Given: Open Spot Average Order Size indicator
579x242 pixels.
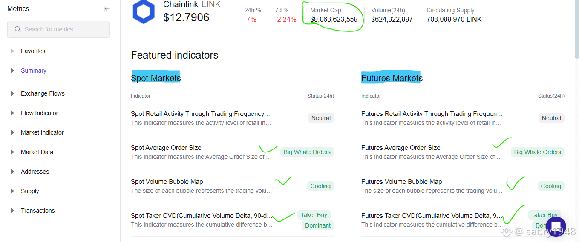Looking at the screenshot, I should pos(166,148).
